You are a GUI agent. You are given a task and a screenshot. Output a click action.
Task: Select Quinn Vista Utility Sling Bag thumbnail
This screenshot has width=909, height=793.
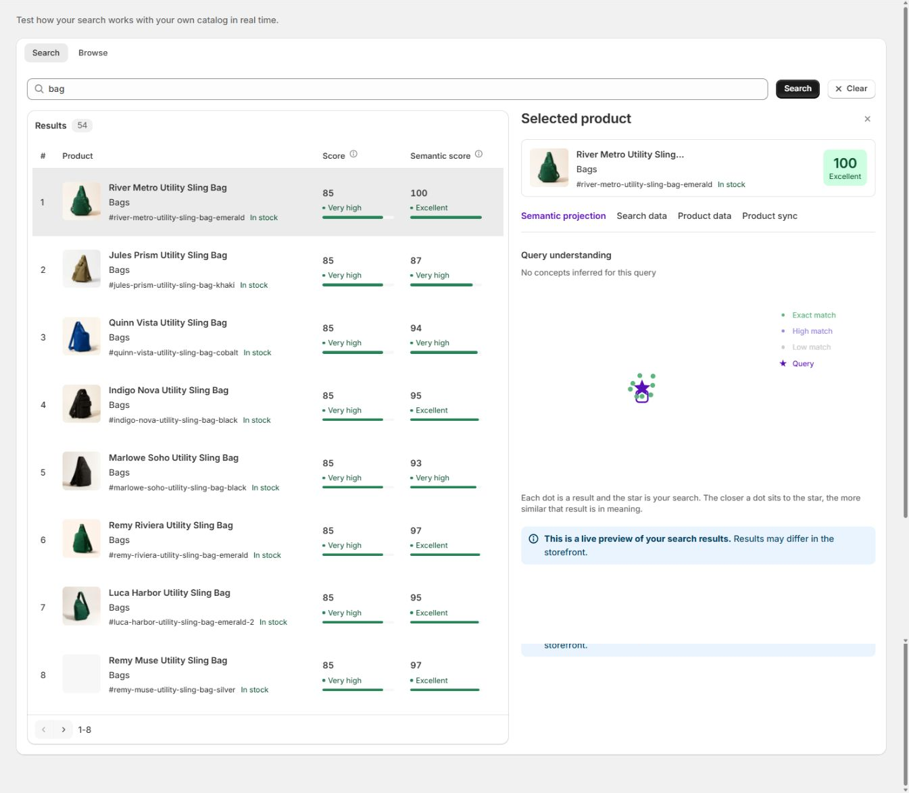pyautogui.click(x=81, y=336)
